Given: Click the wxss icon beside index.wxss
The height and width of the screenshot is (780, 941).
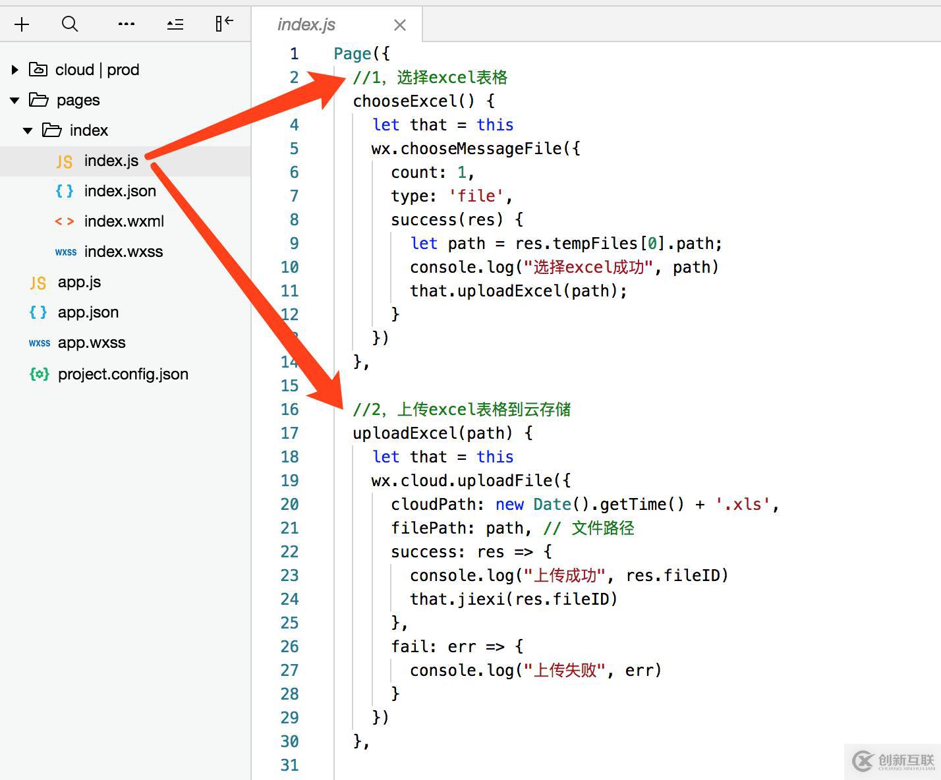Looking at the screenshot, I should 66,252.
